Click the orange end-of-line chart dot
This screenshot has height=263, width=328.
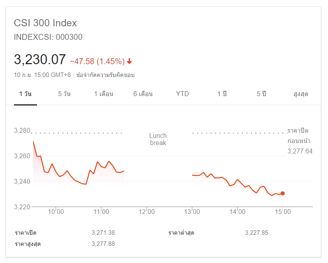[x=283, y=193]
